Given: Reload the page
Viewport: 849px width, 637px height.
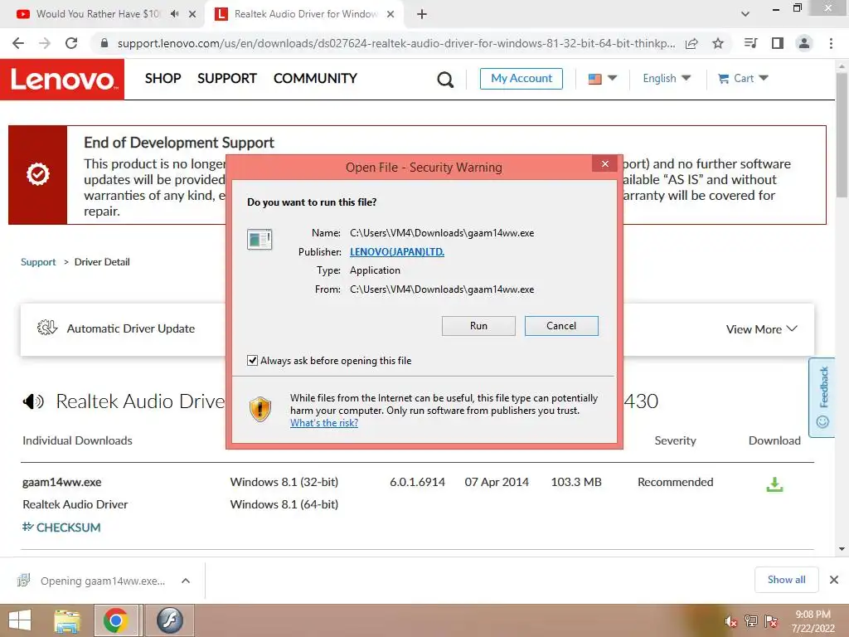Looking at the screenshot, I should pyautogui.click(x=71, y=43).
